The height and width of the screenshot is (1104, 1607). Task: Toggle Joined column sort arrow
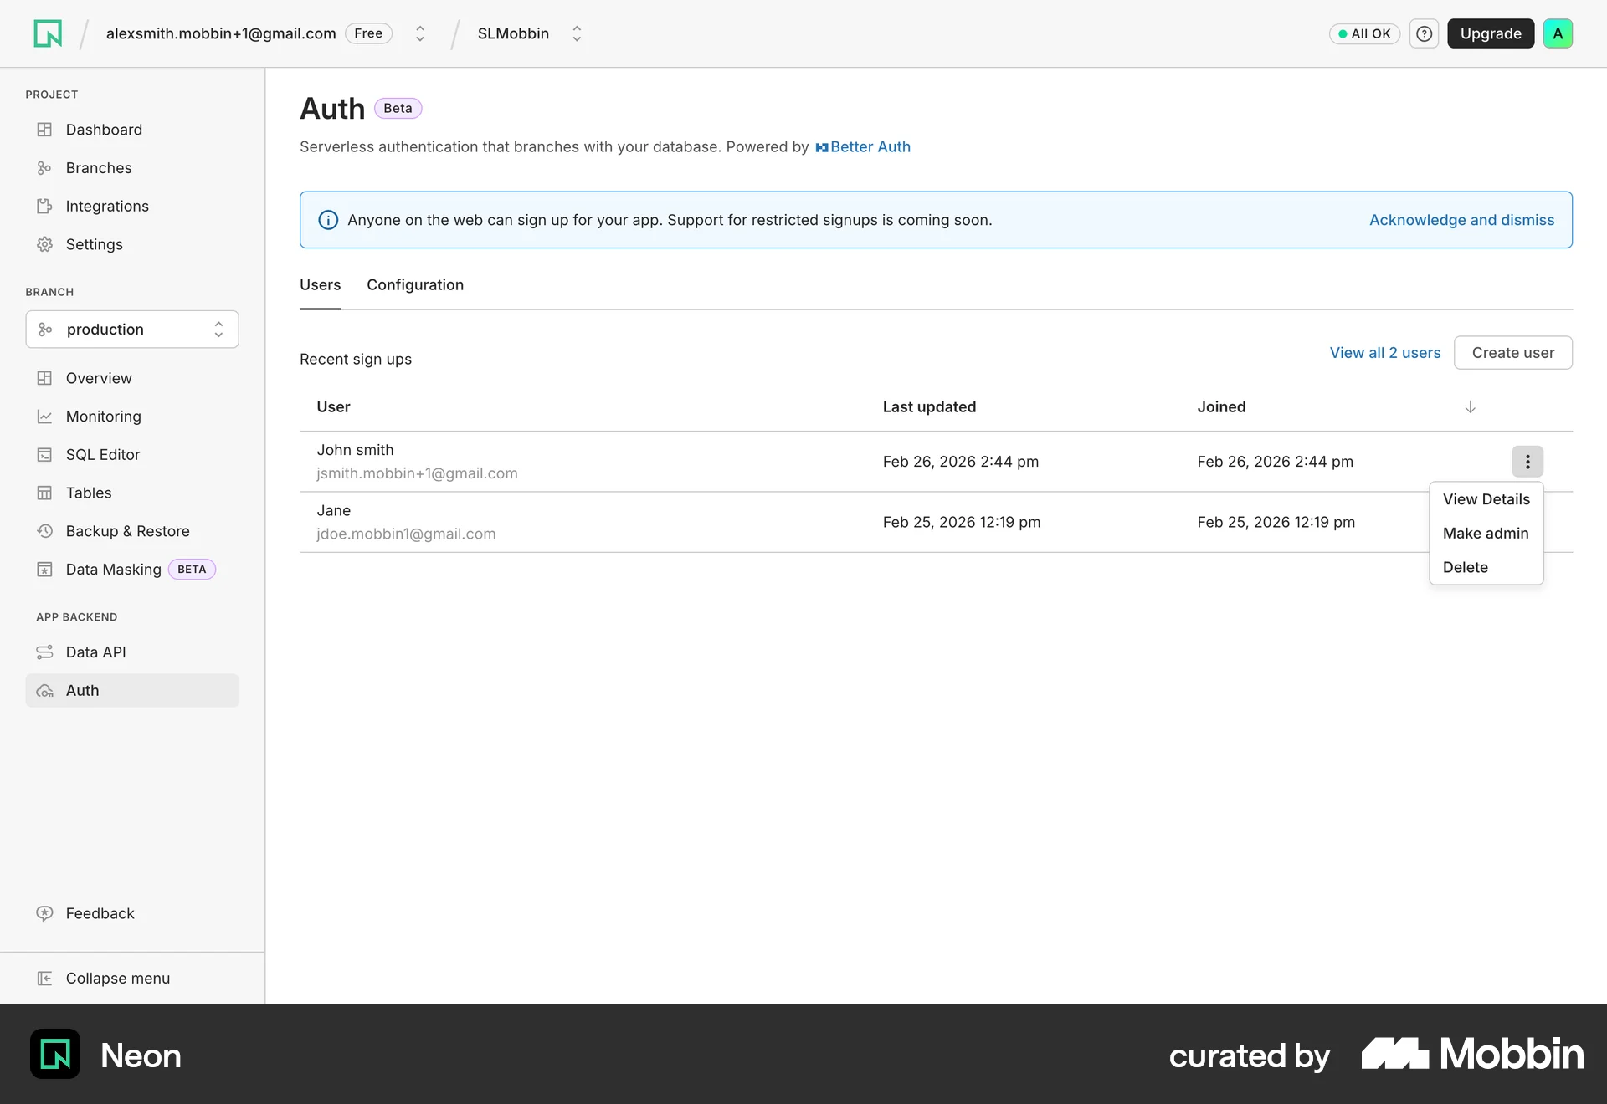(1470, 407)
